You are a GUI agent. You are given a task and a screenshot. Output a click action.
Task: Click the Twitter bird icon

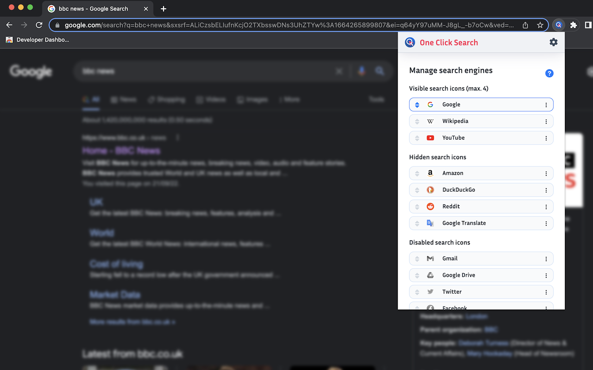[430, 292]
